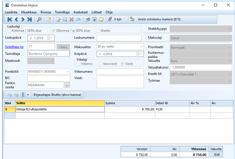Open the Laadinta menu
Viewport: 235px width, 159px height.
[11, 12]
